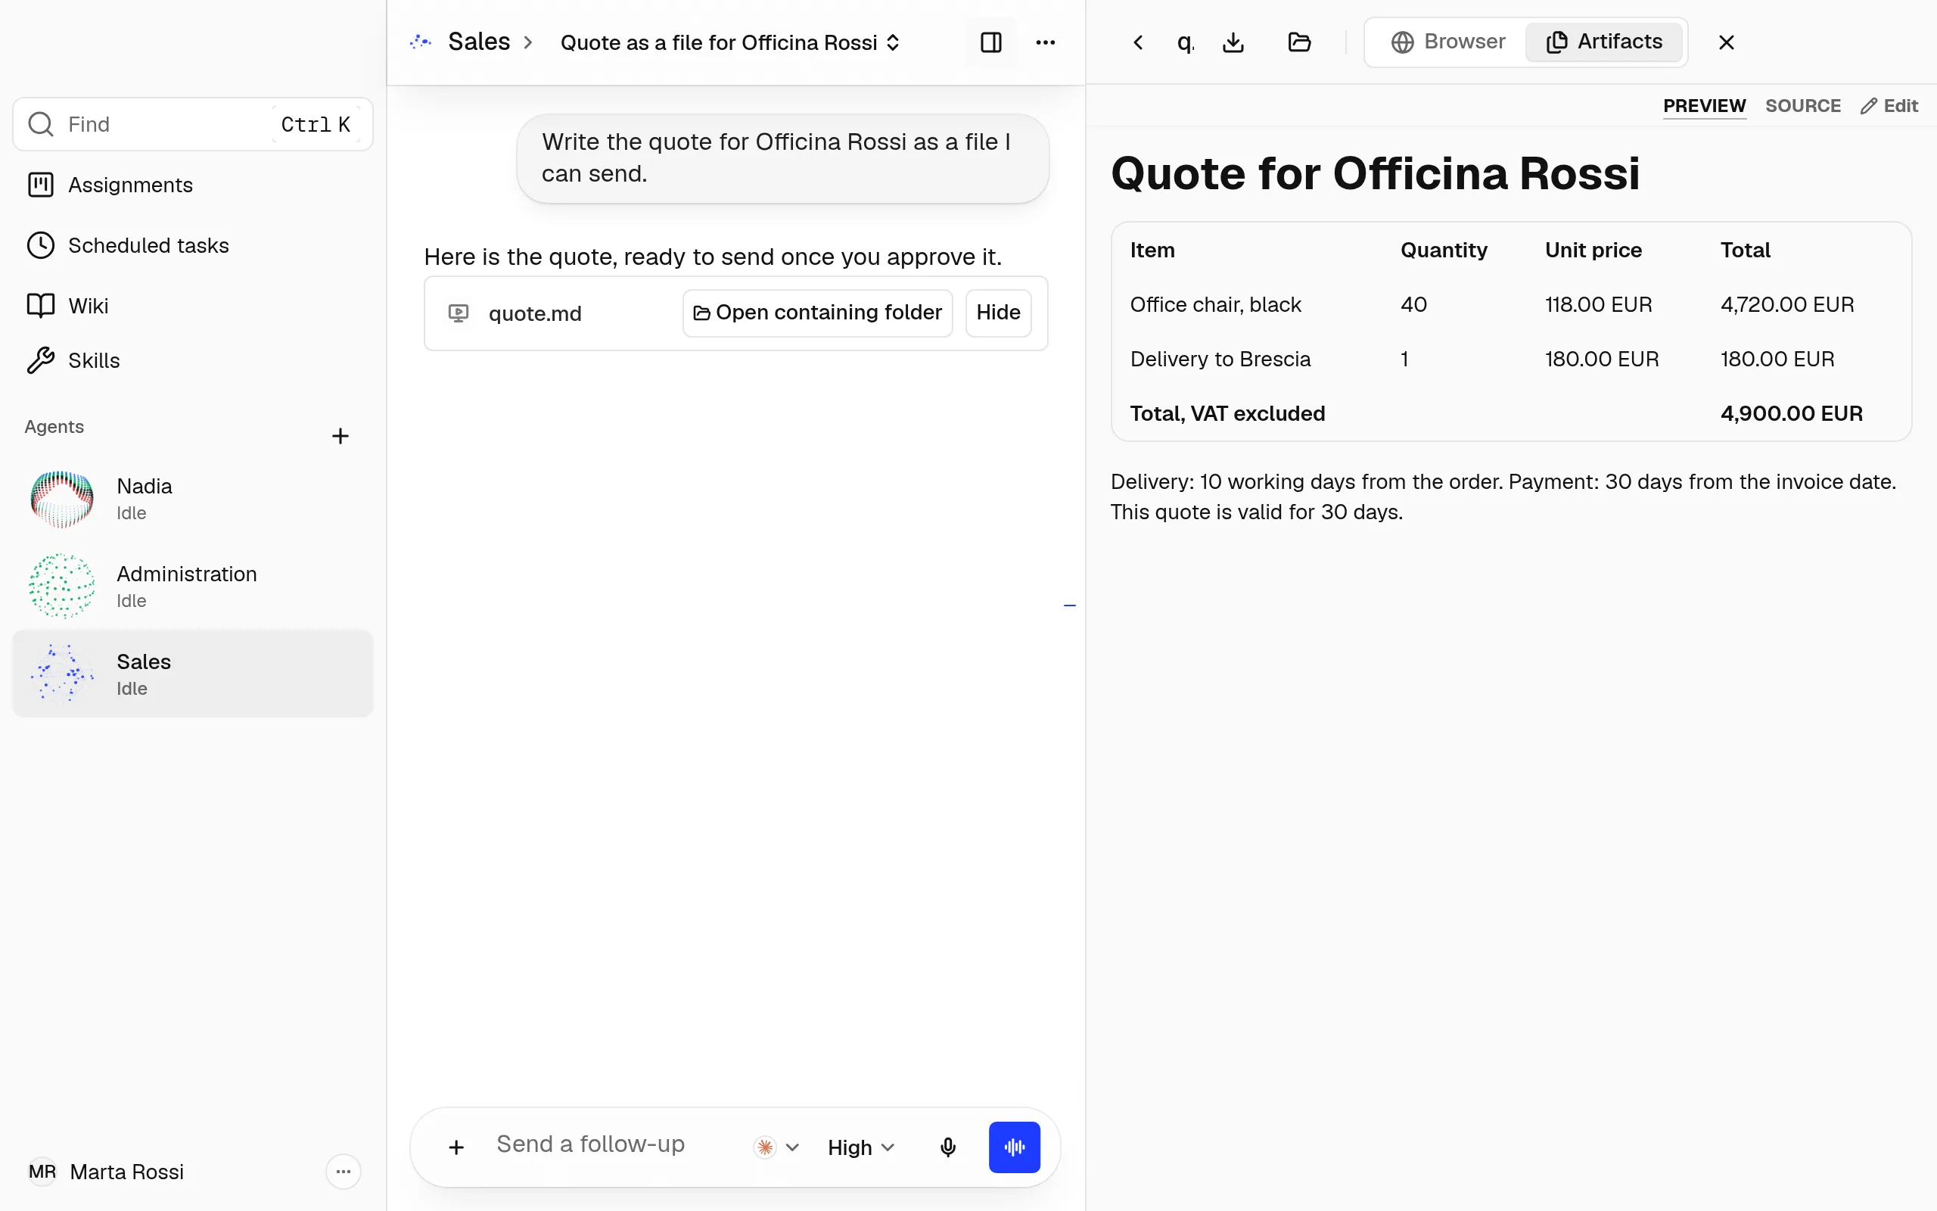Viewport: 1937px width, 1211px height.
Task: Click the Sales breadcrumb in header
Action: point(479,42)
